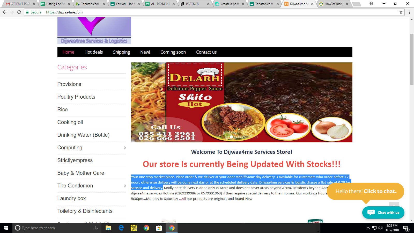
Task: Select sixth carousel slide dot
Action: click(x=248, y=137)
